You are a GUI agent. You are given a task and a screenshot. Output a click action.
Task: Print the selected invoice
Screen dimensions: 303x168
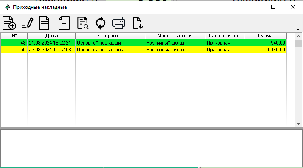[x=119, y=23]
